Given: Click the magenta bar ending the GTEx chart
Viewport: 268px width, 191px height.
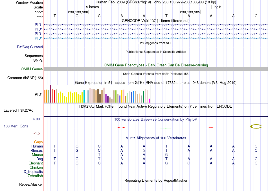Looking at the screenshot, I should tap(150, 101).
